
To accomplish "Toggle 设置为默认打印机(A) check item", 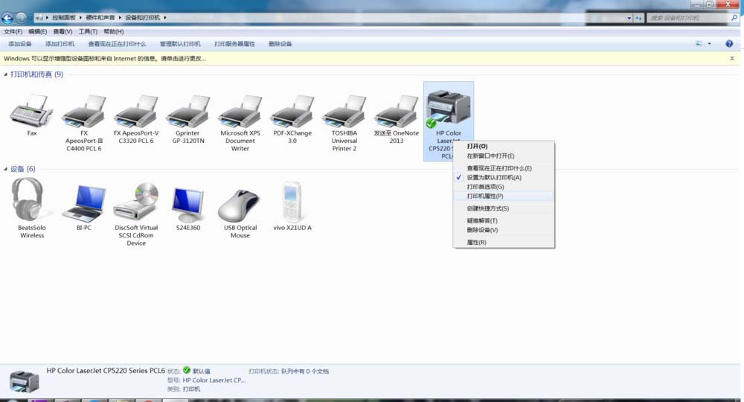I will pyautogui.click(x=504, y=177).
